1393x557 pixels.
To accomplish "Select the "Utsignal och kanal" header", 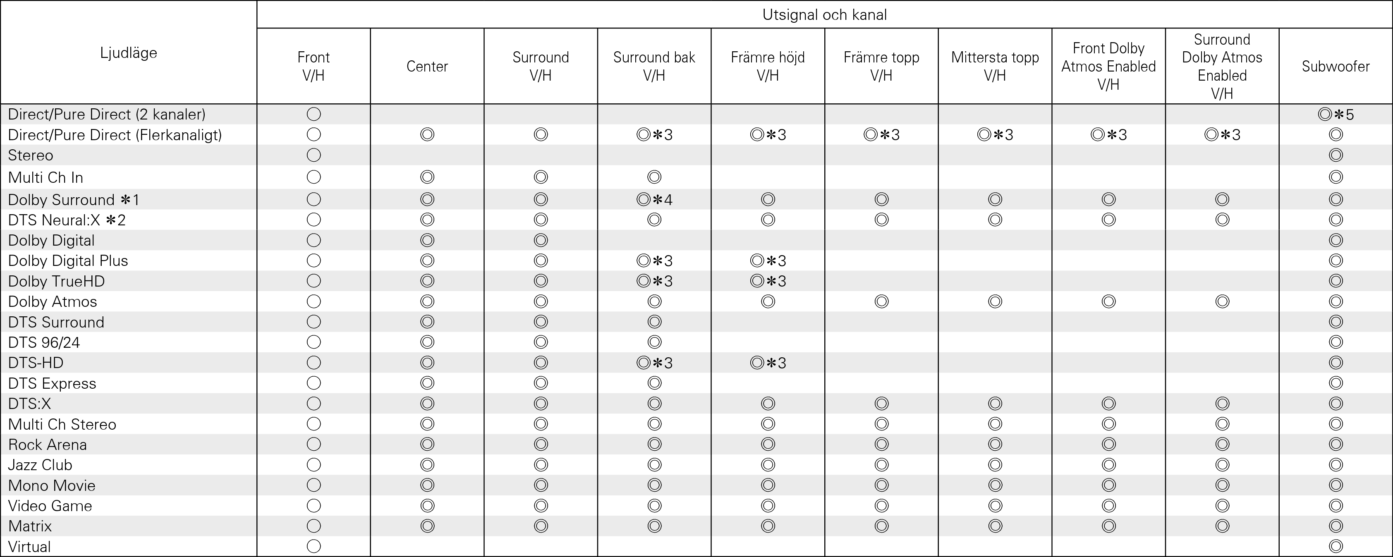I will coord(824,14).
